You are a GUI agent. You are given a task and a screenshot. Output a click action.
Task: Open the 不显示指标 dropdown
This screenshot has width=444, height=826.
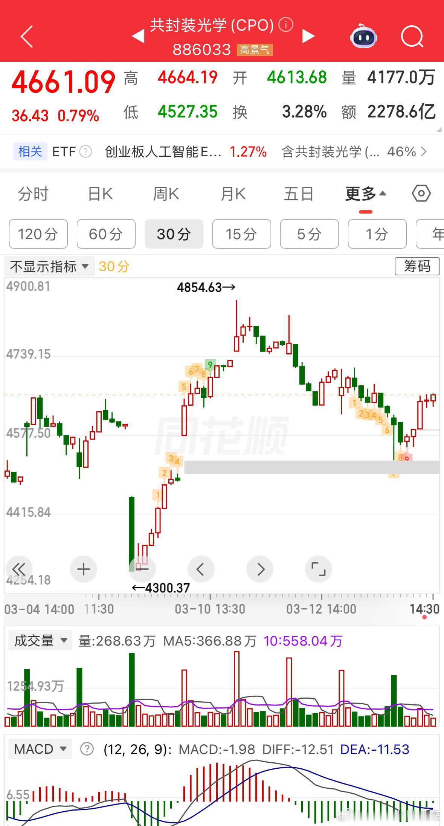point(49,266)
